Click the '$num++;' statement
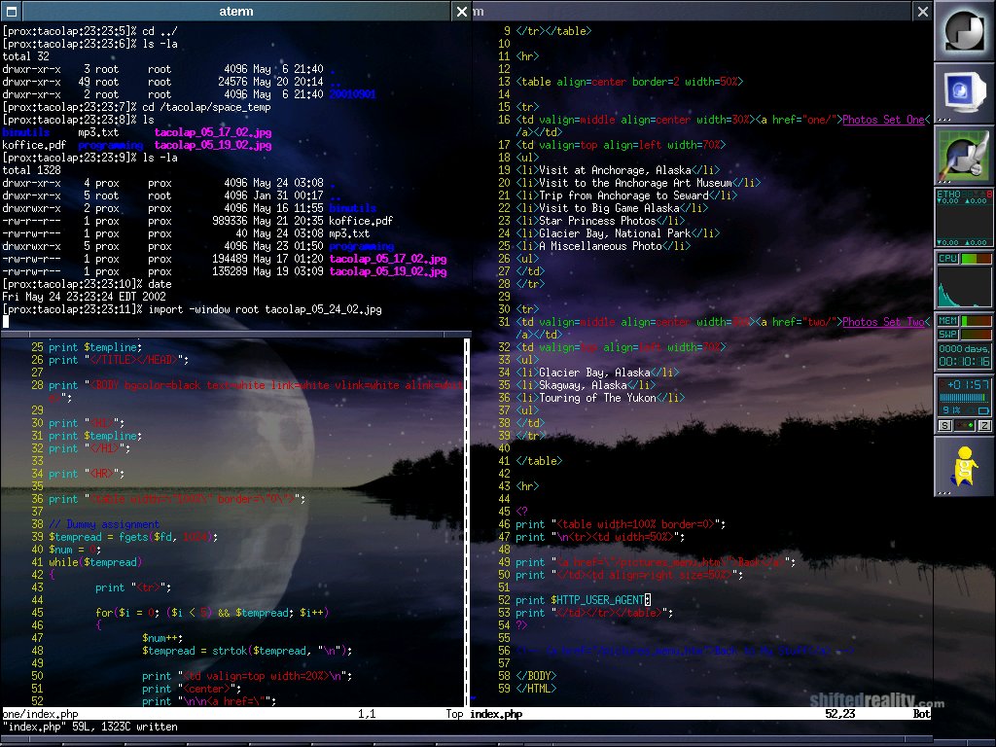Viewport: 996px width, 747px height. point(162,638)
